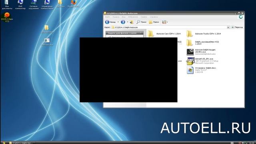Select dotnetfx35_SP1.exe installer file
This screenshot has width=256, height=144.
coord(202,61)
